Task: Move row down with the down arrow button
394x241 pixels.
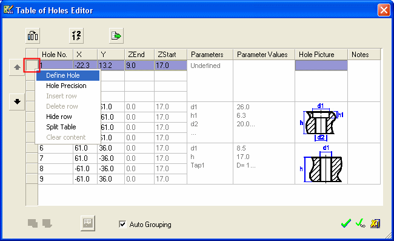Action: coord(17,101)
